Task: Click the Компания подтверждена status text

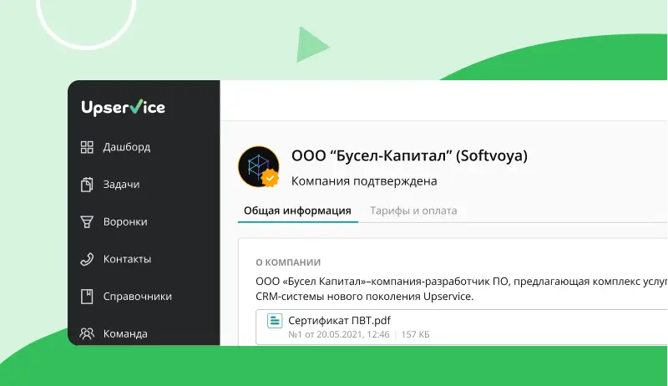Action: point(364,181)
